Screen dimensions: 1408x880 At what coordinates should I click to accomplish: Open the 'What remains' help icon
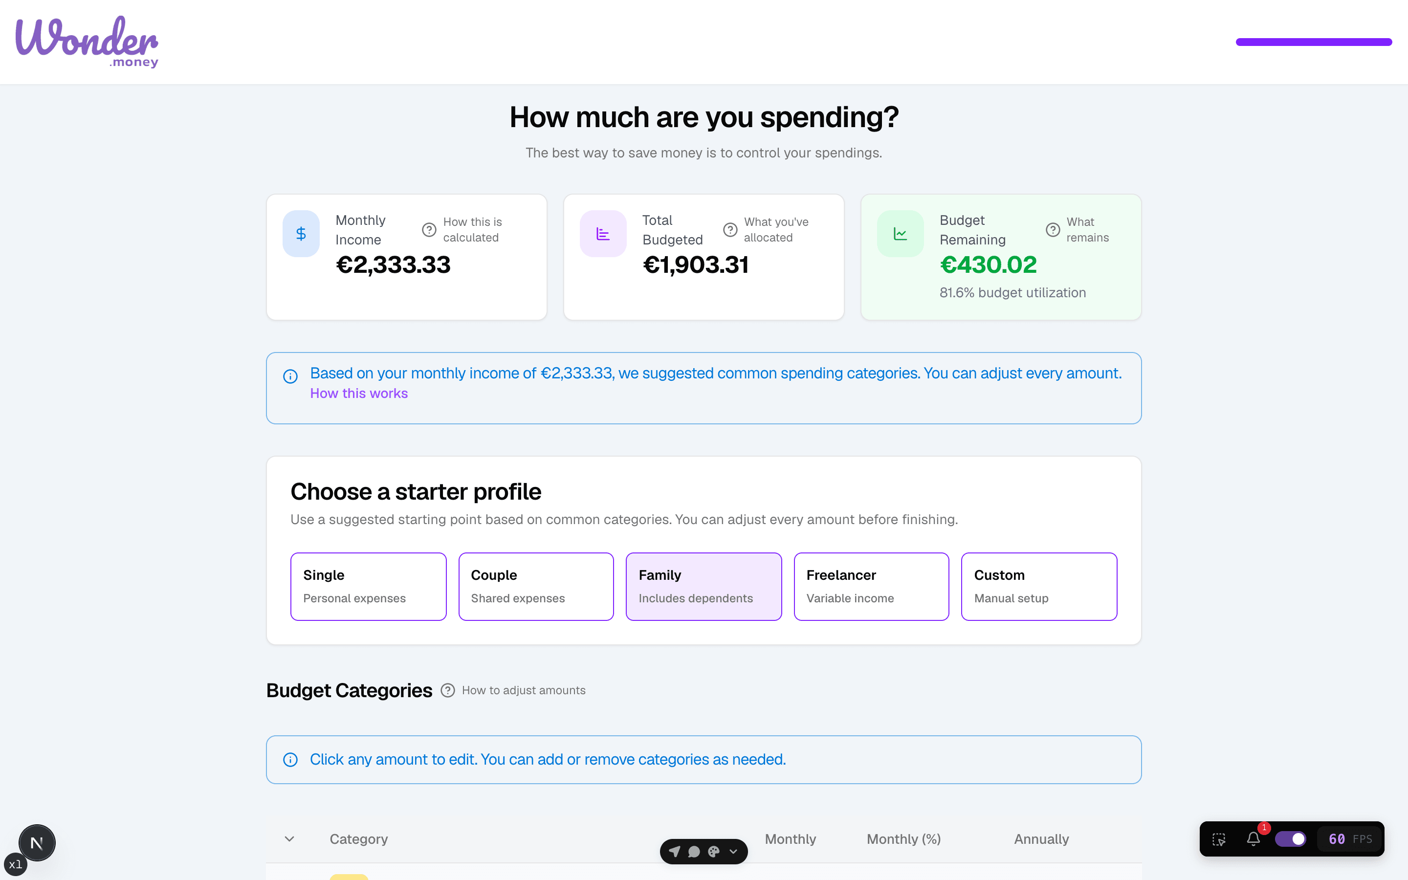[x=1053, y=230]
